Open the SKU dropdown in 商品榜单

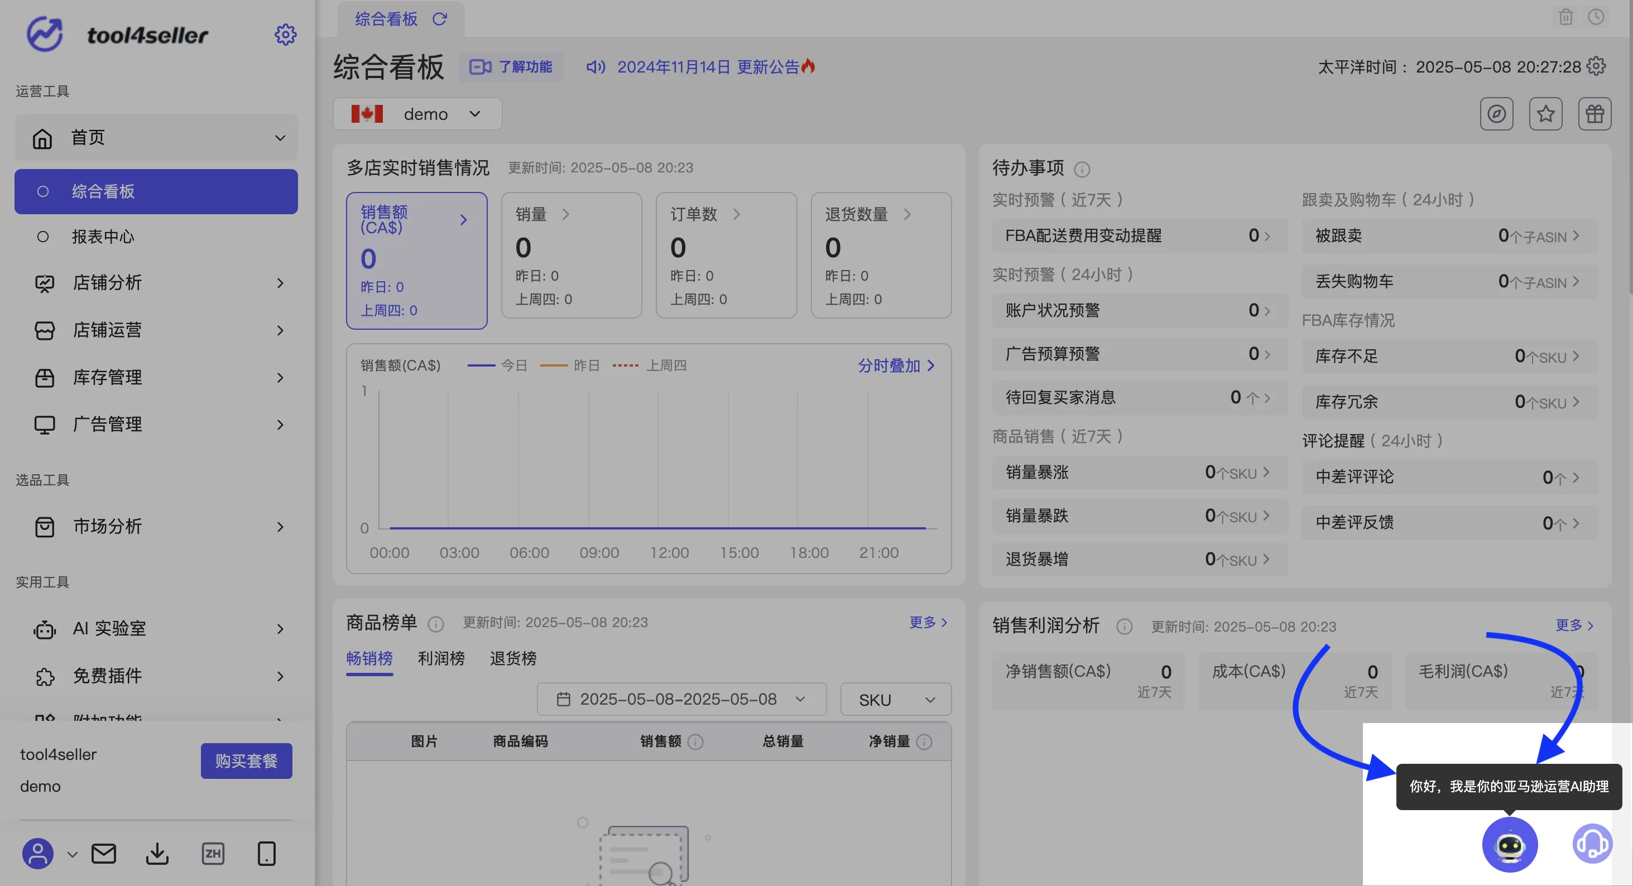coord(896,700)
